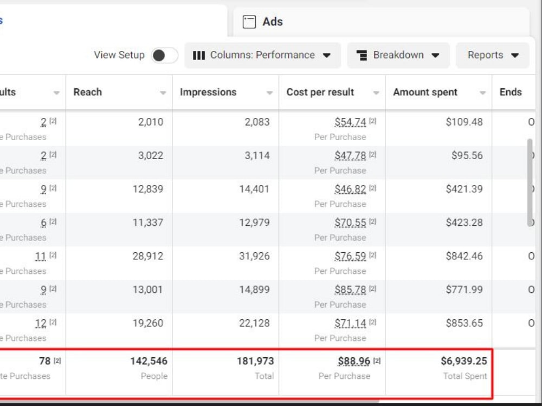The width and height of the screenshot is (542, 406).
Task: Sort by Reach column header
Action: (x=87, y=92)
